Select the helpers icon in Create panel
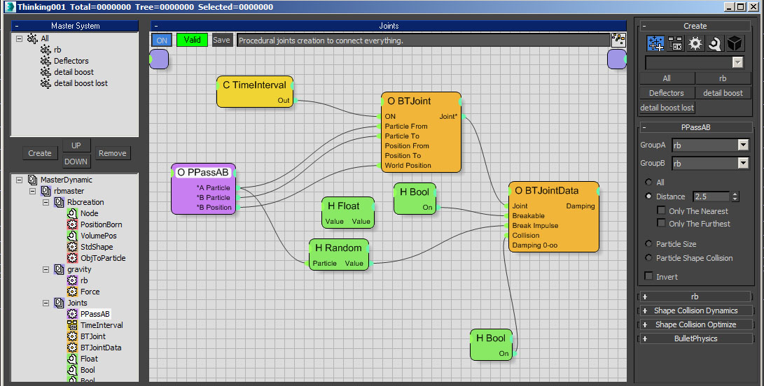The height and width of the screenshot is (386, 764). click(715, 43)
